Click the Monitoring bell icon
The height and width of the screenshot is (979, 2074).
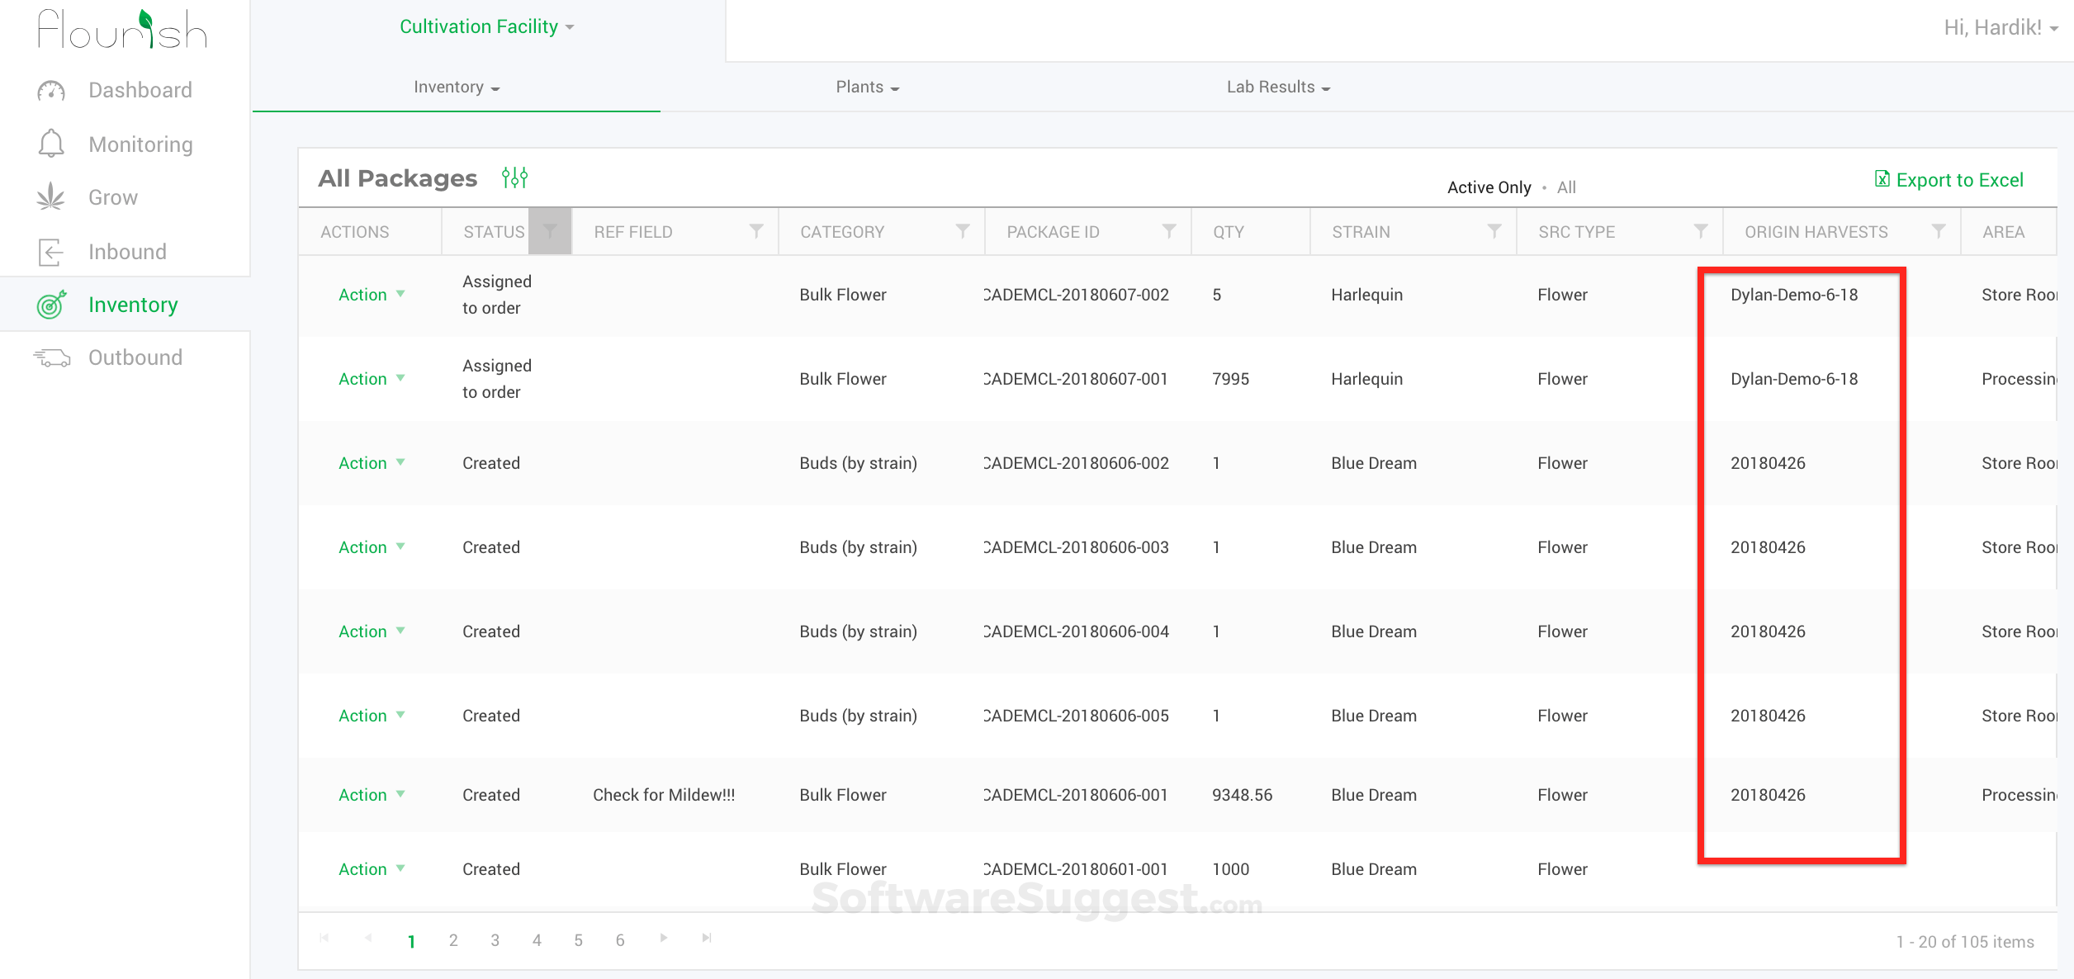(x=51, y=144)
